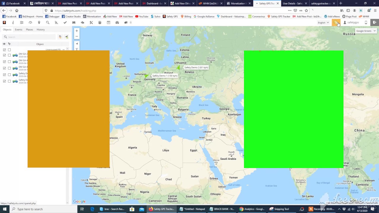The width and height of the screenshot is (379, 213).
Task: Switch to mobile version phone icon
Action: pos(366,22)
